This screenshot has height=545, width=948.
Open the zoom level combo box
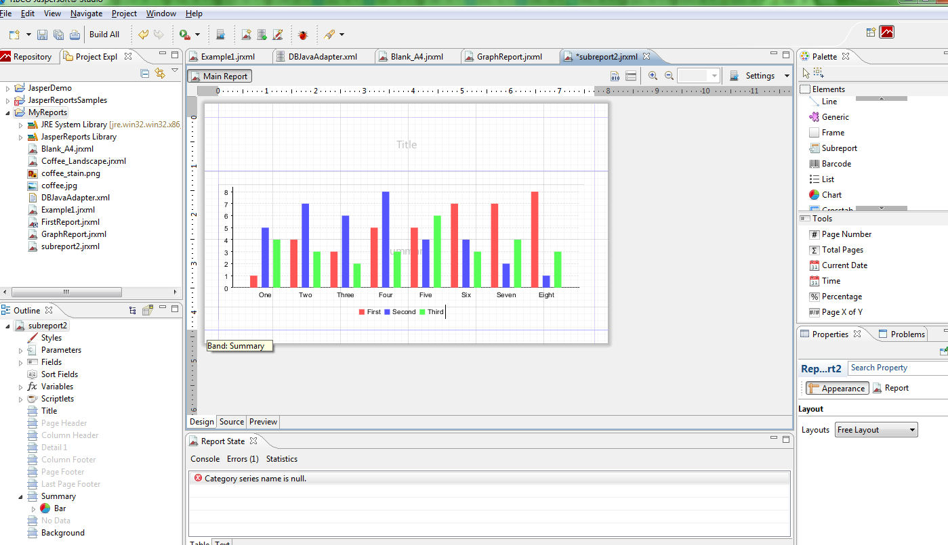tap(699, 76)
